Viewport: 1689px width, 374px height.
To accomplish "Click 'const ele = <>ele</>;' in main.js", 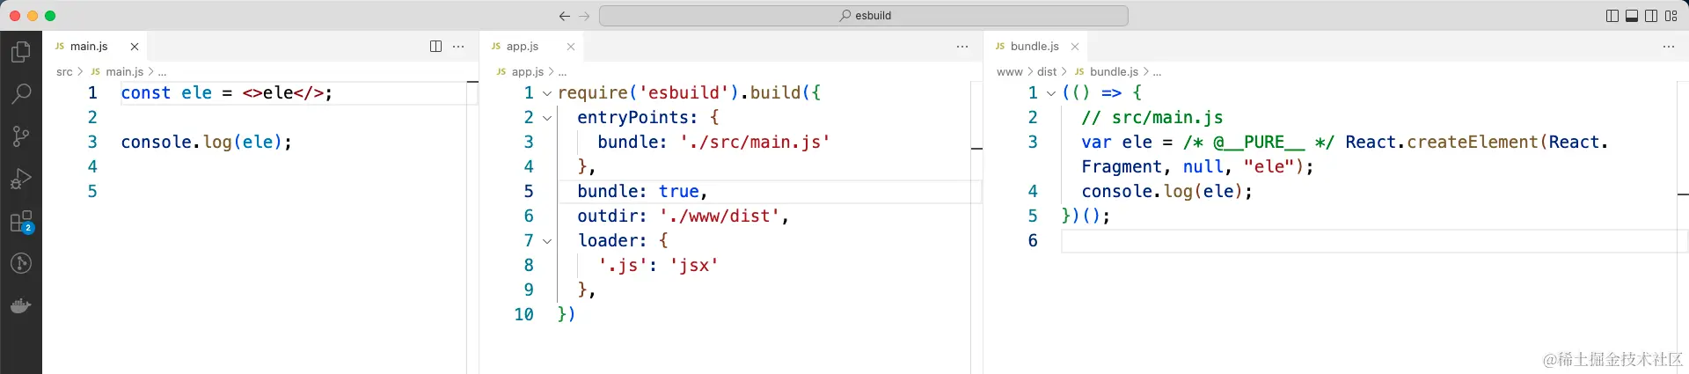I will click(x=227, y=93).
